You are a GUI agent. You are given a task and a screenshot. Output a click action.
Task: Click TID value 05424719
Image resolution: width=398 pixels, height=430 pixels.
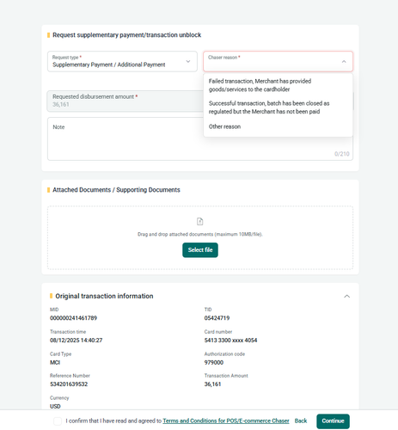(217, 318)
